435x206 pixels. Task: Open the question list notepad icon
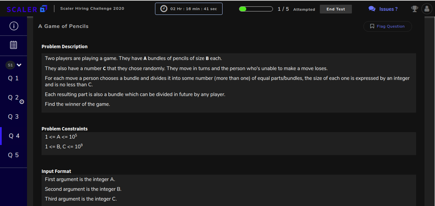13,45
